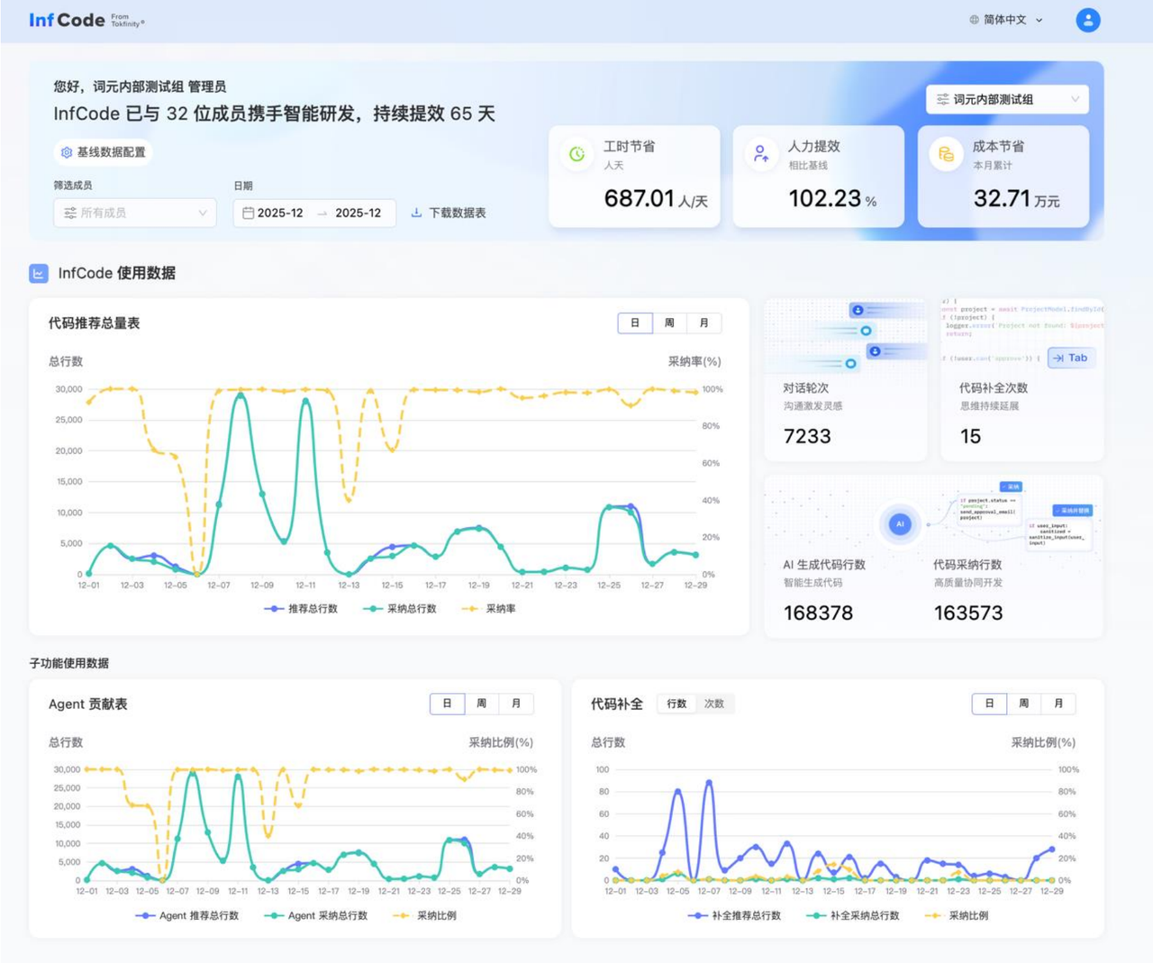This screenshot has width=1153, height=963.
Task: Switch to 次数 tab in 代码补全
Action: point(714,704)
